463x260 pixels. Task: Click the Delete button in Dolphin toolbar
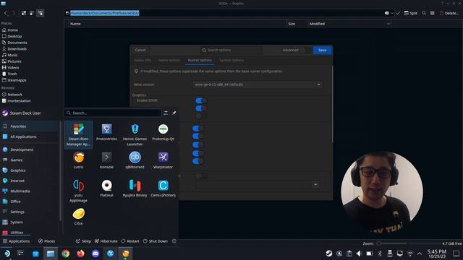coord(449,13)
